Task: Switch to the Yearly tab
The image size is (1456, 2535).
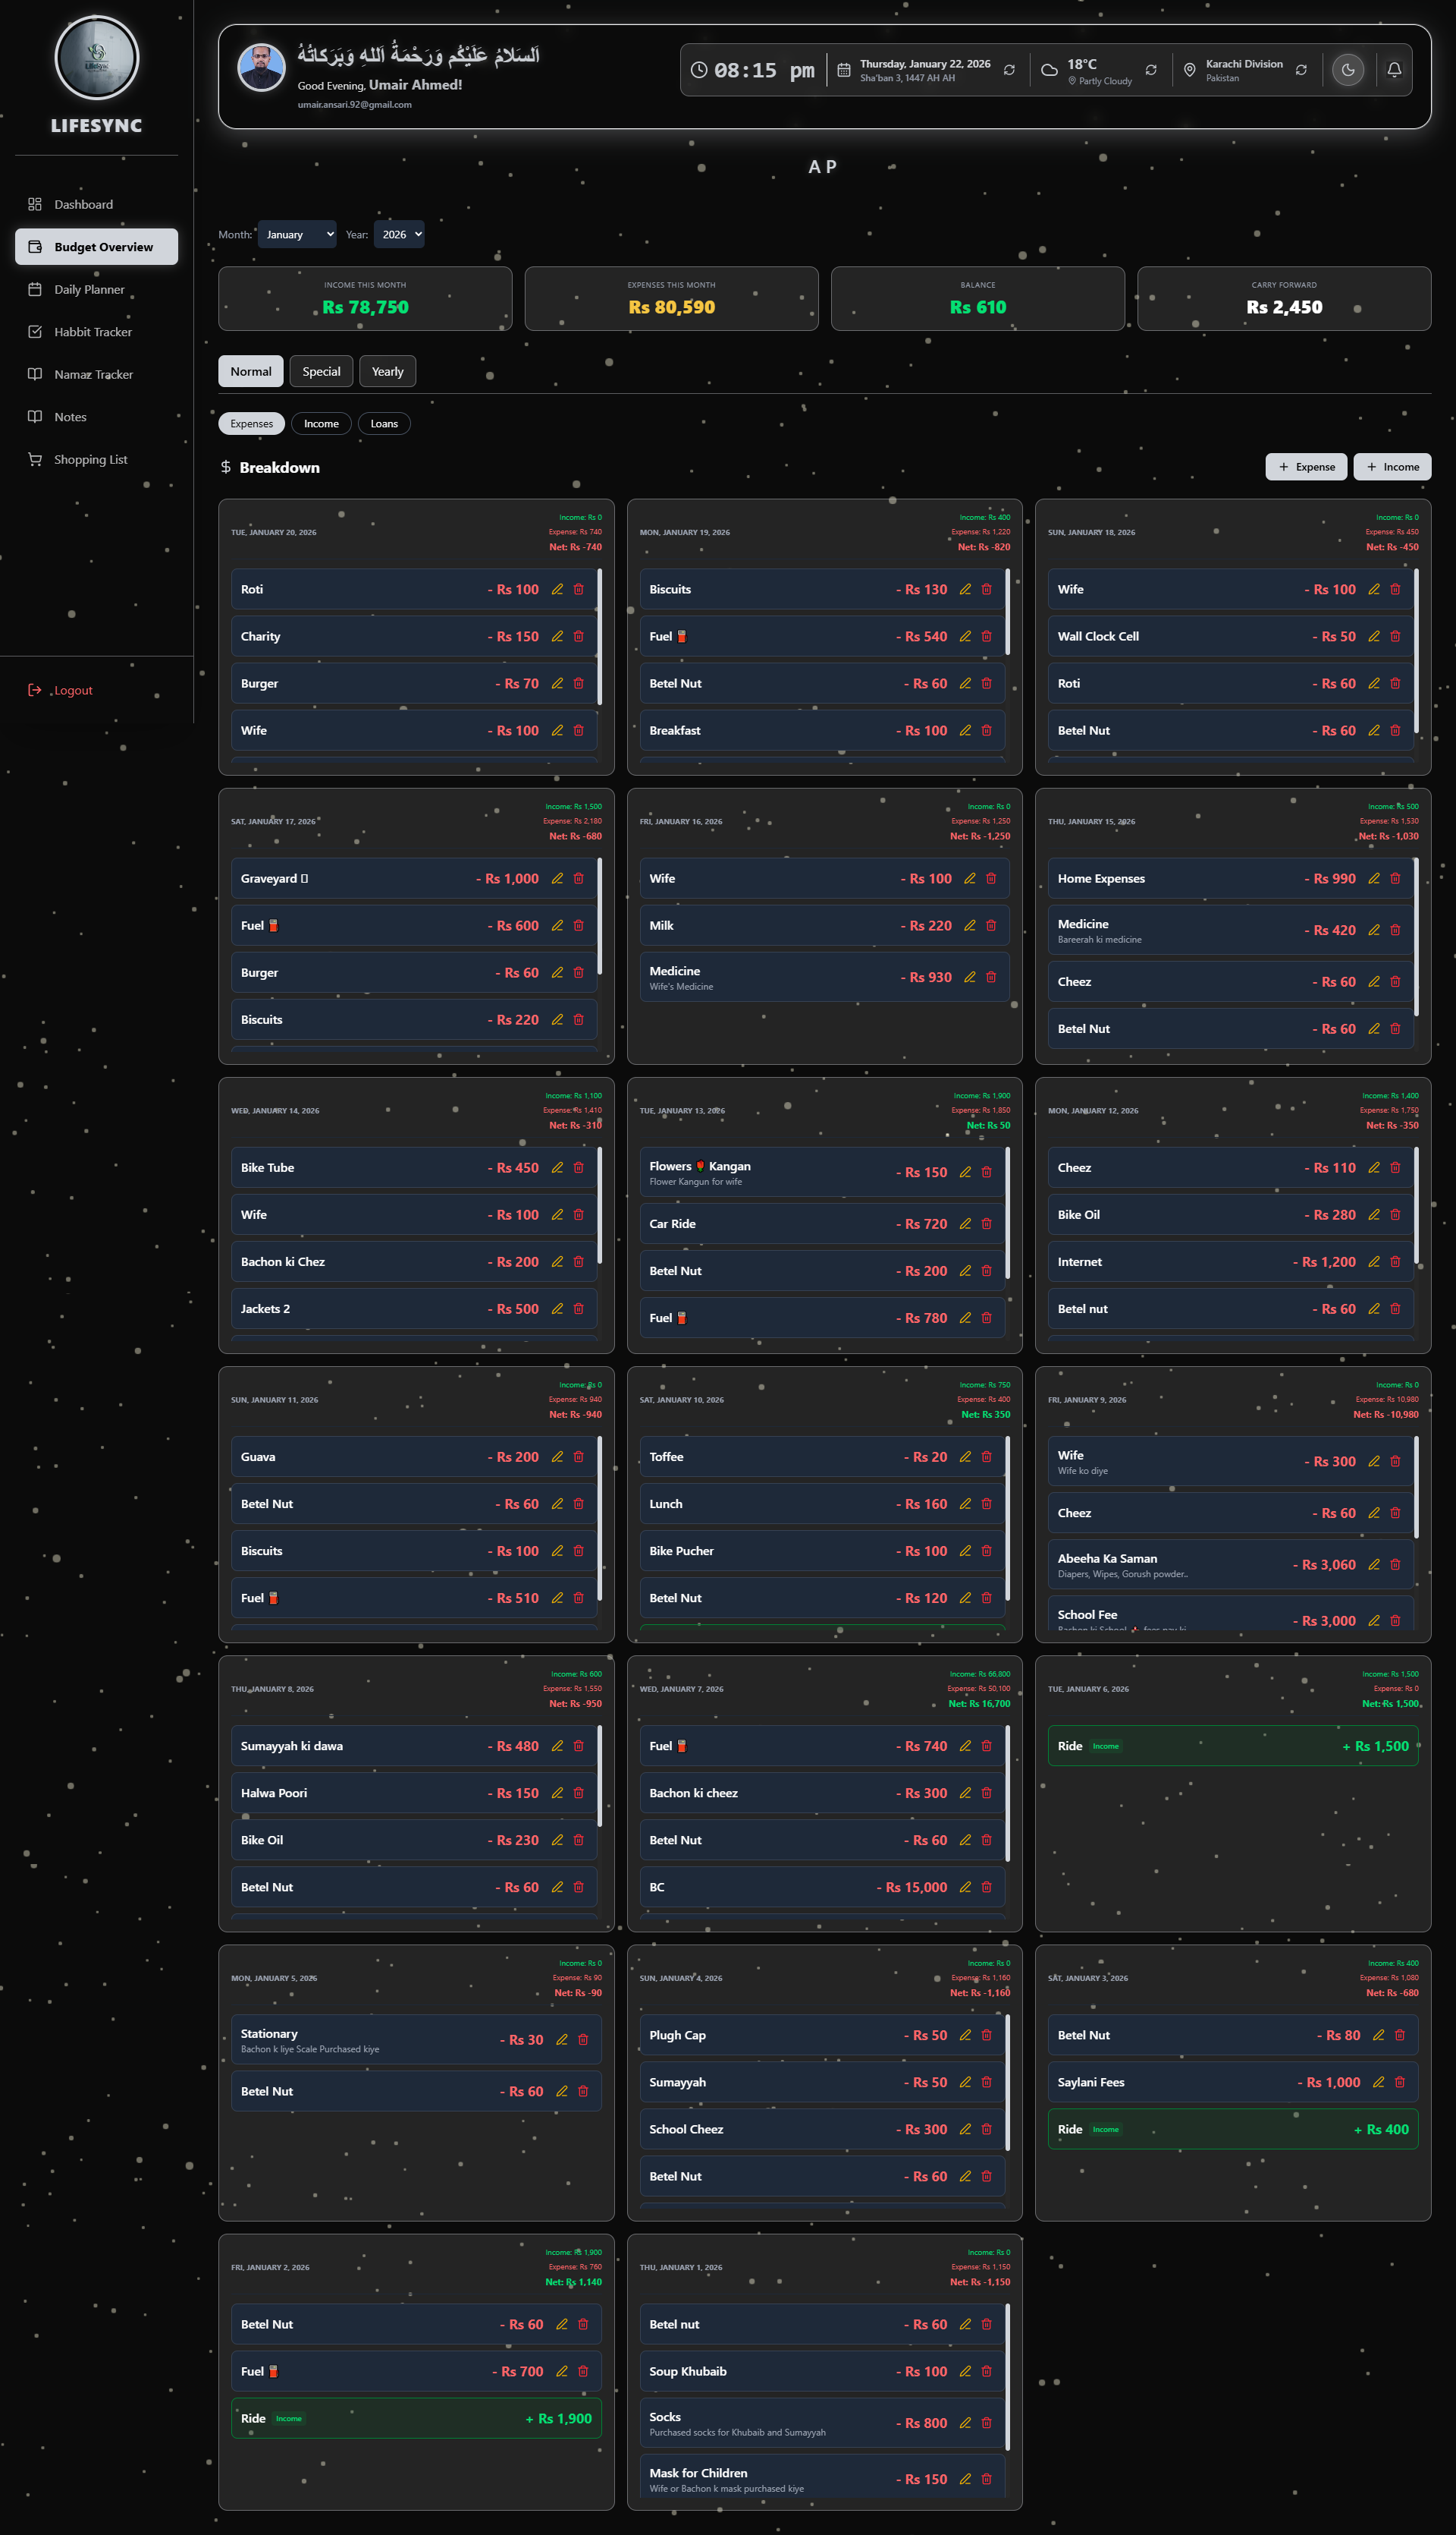Action: coord(387,371)
